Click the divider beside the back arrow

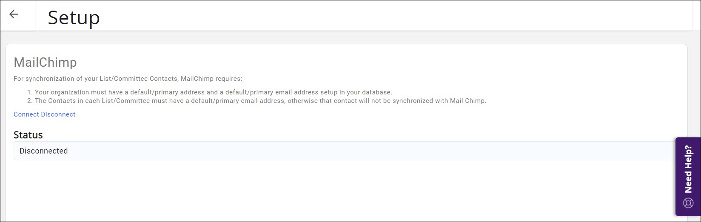click(35, 15)
